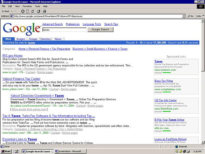Image resolution: width=205 pixels, height=154 pixels.
Task: Open the Advanced Search link
Action: click(x=52, y=24)
